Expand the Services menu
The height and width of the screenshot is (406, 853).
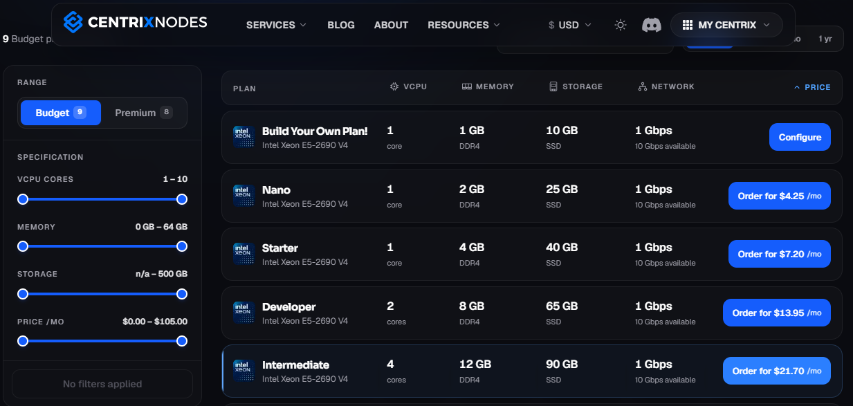(x=276, y=25)
